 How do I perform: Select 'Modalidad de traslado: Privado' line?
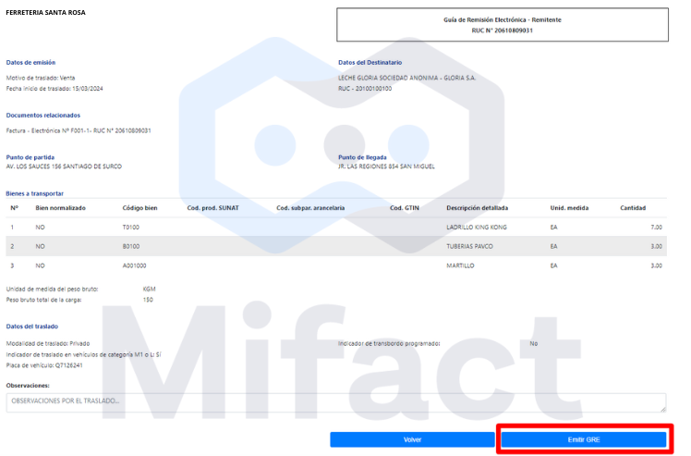[48, 344]
